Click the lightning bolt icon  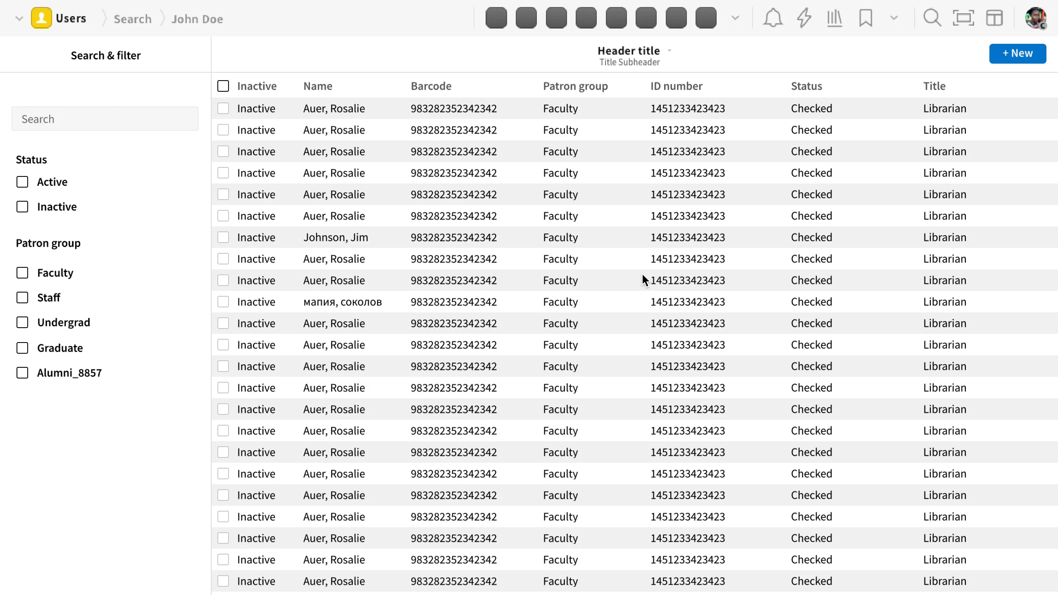(x=804, y=18)
